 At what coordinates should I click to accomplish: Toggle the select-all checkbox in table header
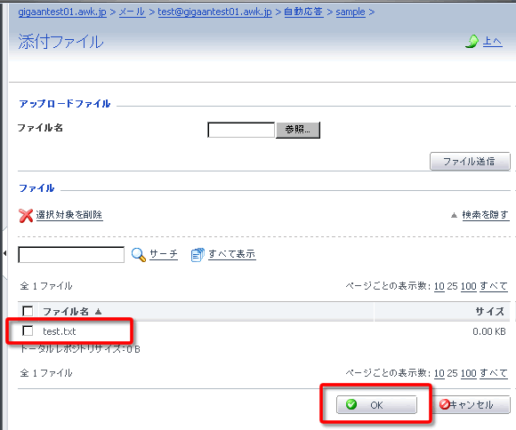28,311
